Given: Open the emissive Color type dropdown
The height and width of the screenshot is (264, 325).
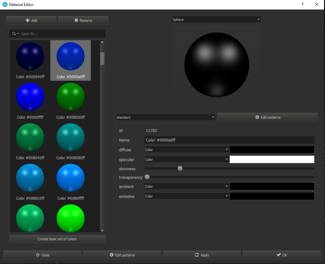Looking at the screenshot, I should click(x=186, y=196).
